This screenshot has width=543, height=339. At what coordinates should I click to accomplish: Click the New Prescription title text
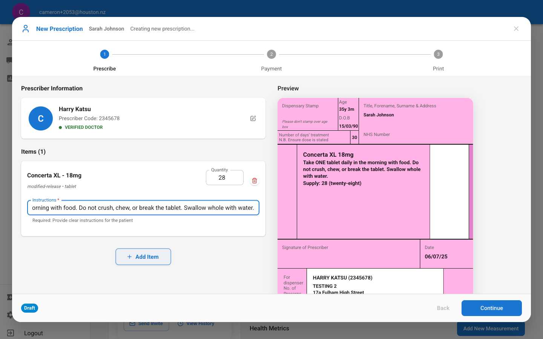[x=60, y=29]
